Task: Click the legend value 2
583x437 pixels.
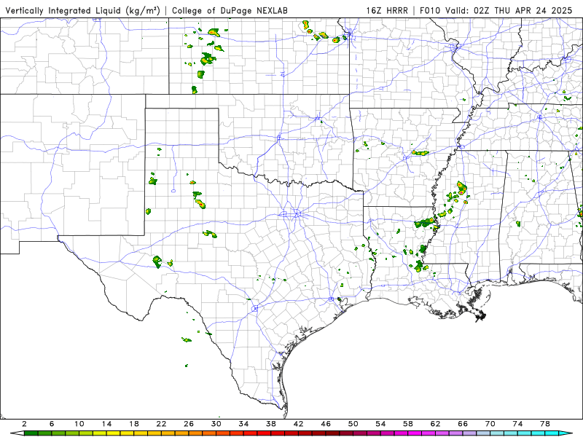Action: point(24,424)
